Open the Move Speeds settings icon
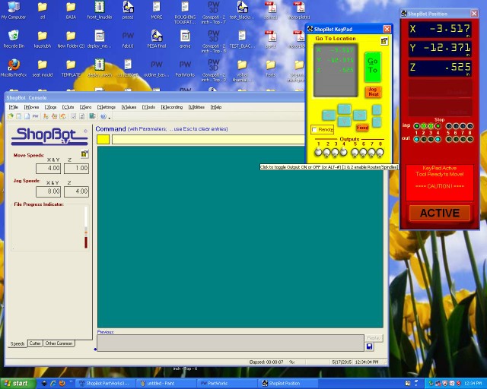 coord(84,154)
